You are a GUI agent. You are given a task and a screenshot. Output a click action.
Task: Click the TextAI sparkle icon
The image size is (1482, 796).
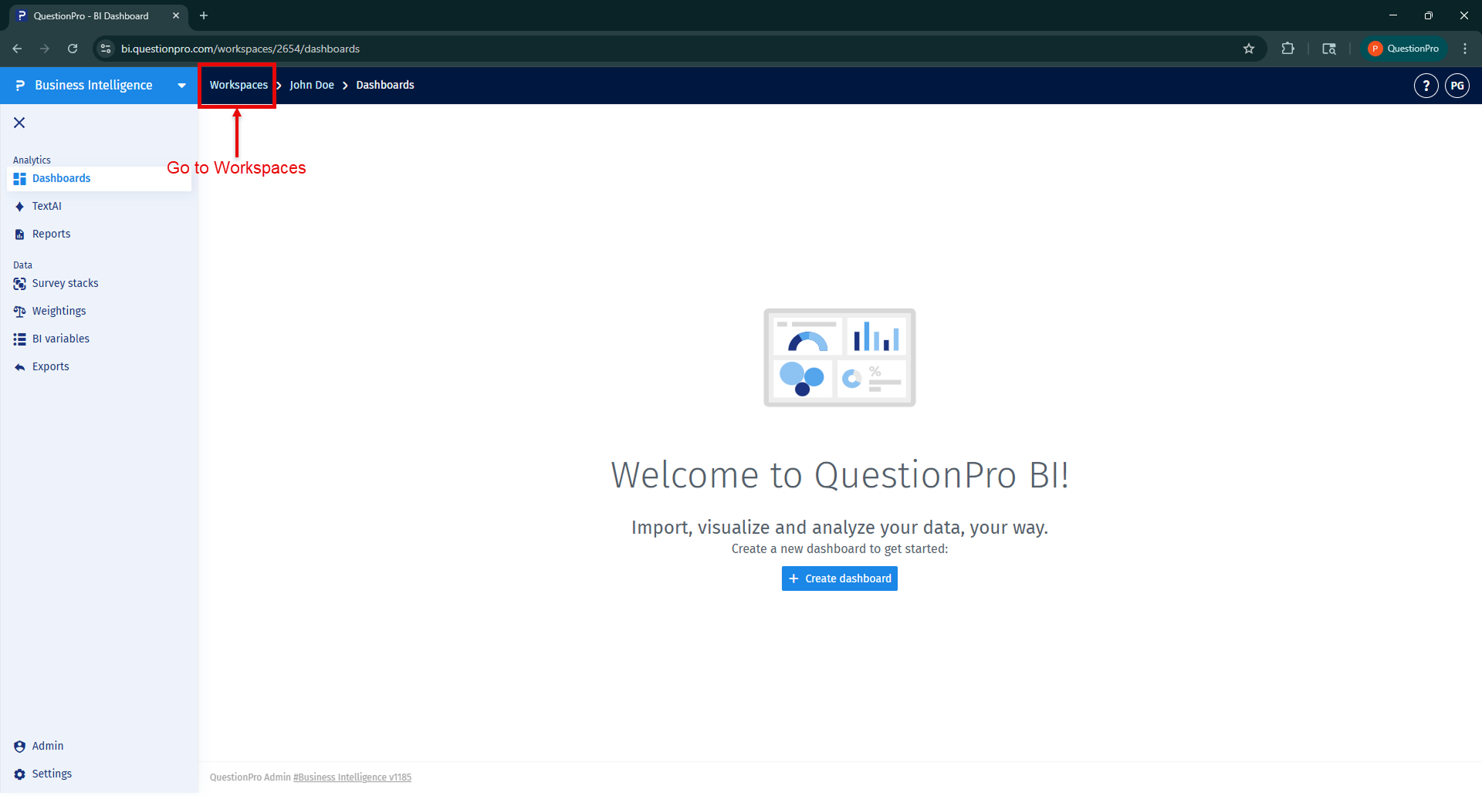20,207
